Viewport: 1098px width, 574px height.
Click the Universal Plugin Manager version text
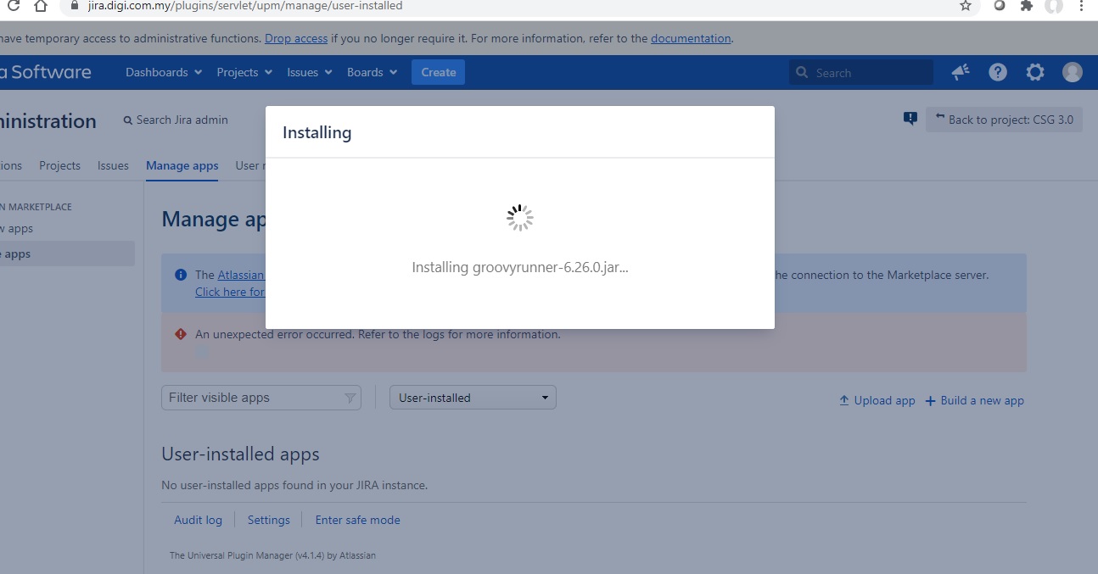pos(272,555)
